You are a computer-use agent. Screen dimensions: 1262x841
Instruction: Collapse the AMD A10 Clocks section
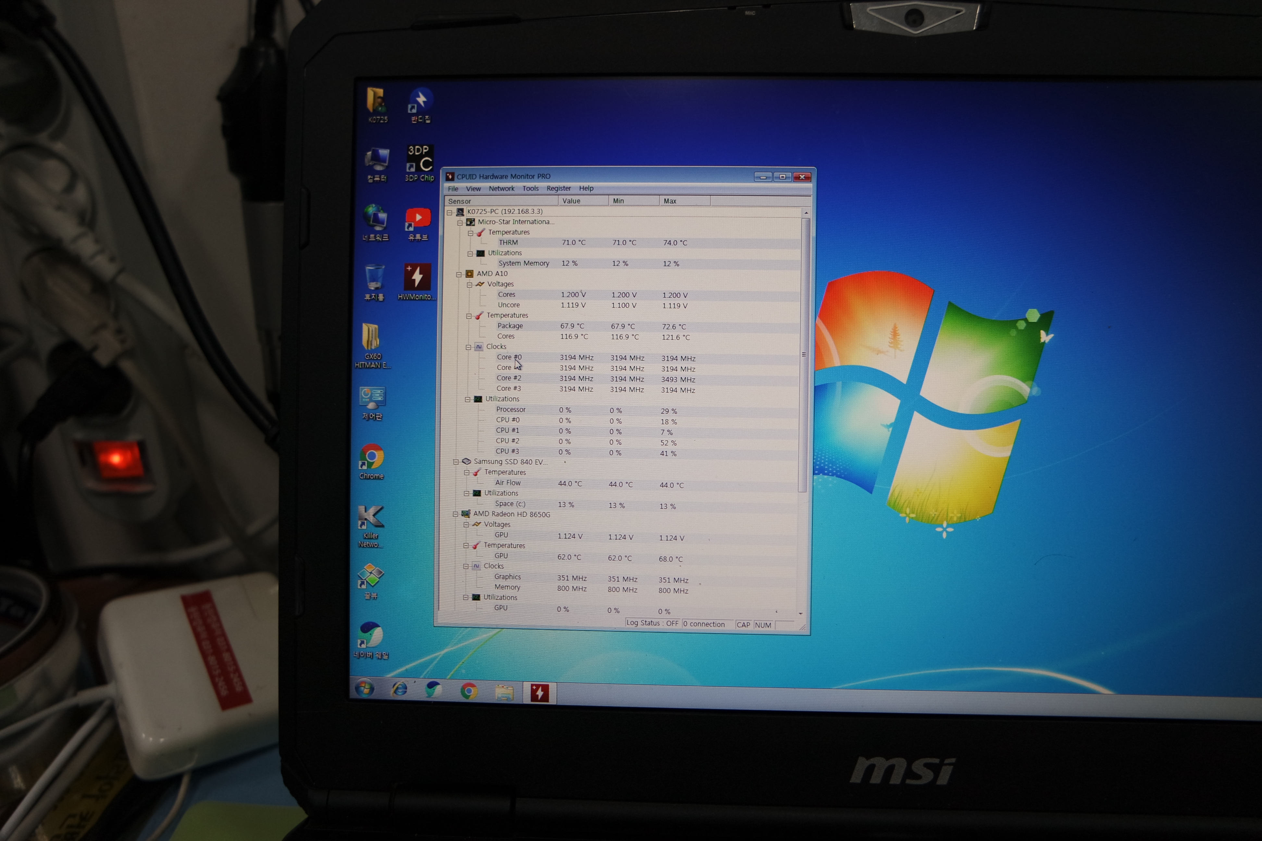click(468, 347)
